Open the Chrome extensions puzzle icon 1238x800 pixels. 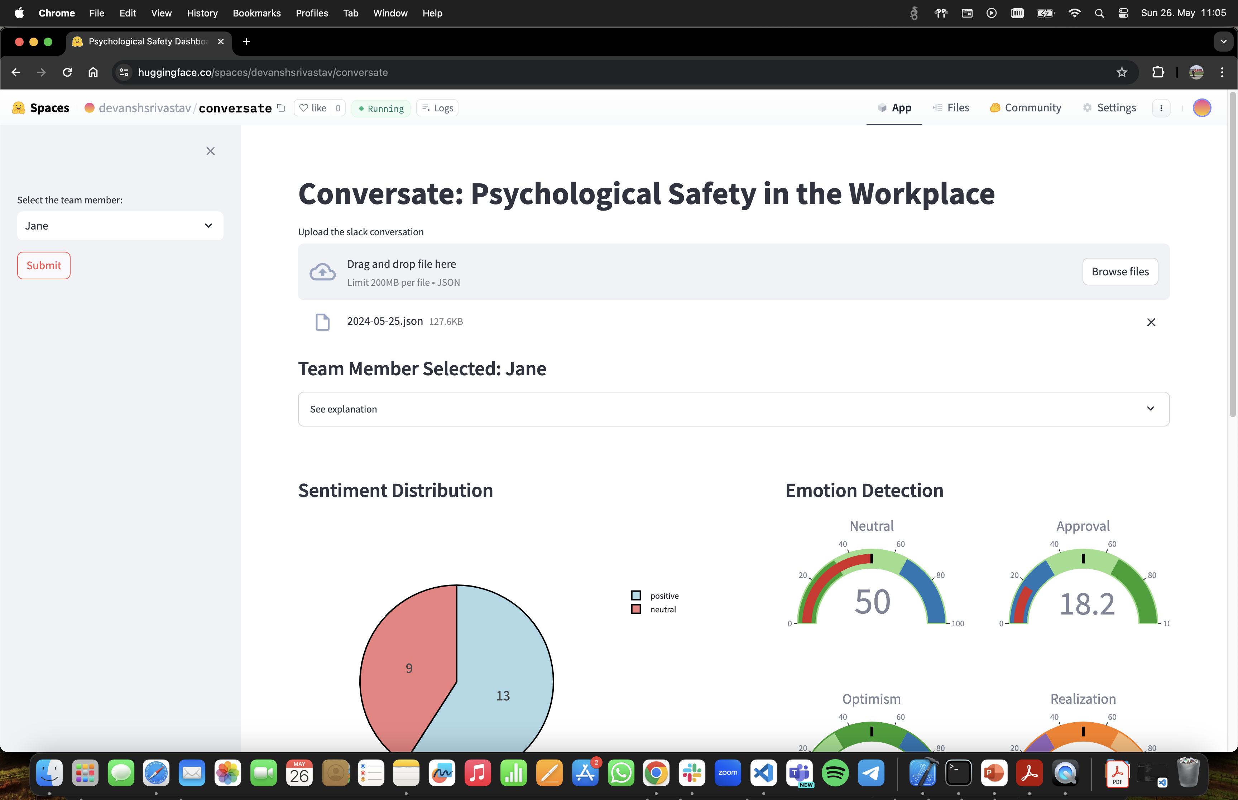1158,72
